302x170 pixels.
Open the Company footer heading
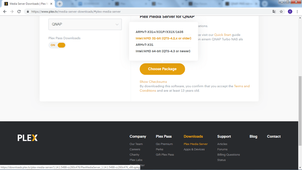[138, 136]
